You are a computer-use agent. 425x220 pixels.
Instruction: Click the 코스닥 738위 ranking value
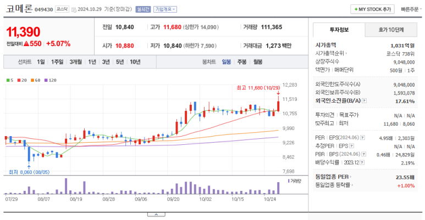(400, 54)
